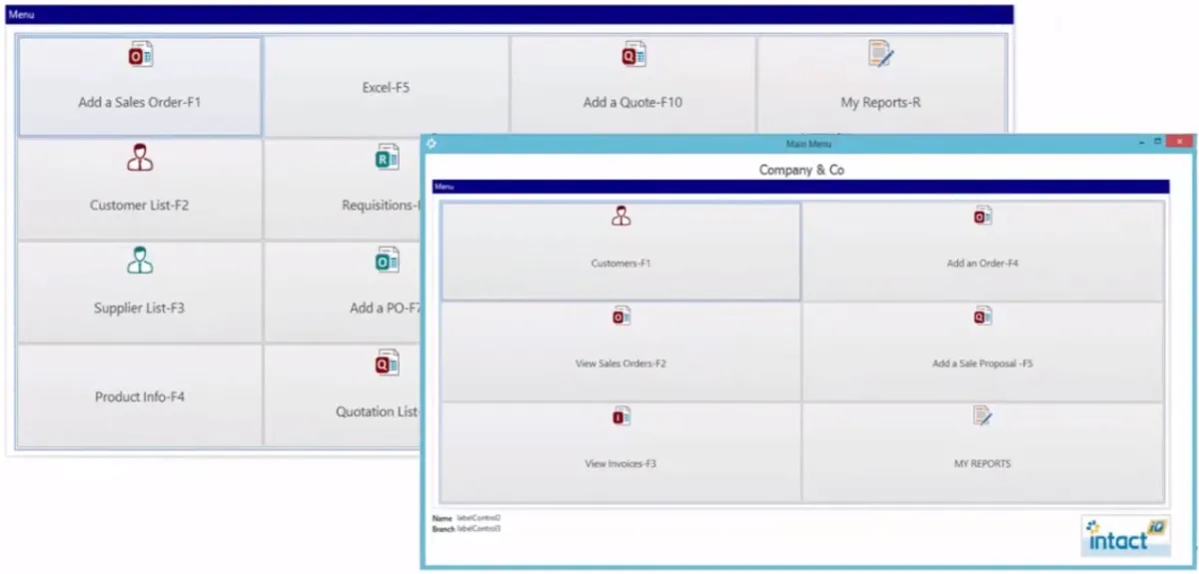Viewport: 1199px width, 574px height.
Task: Click the person icon above Customers-F1
Action: point(621,216)
